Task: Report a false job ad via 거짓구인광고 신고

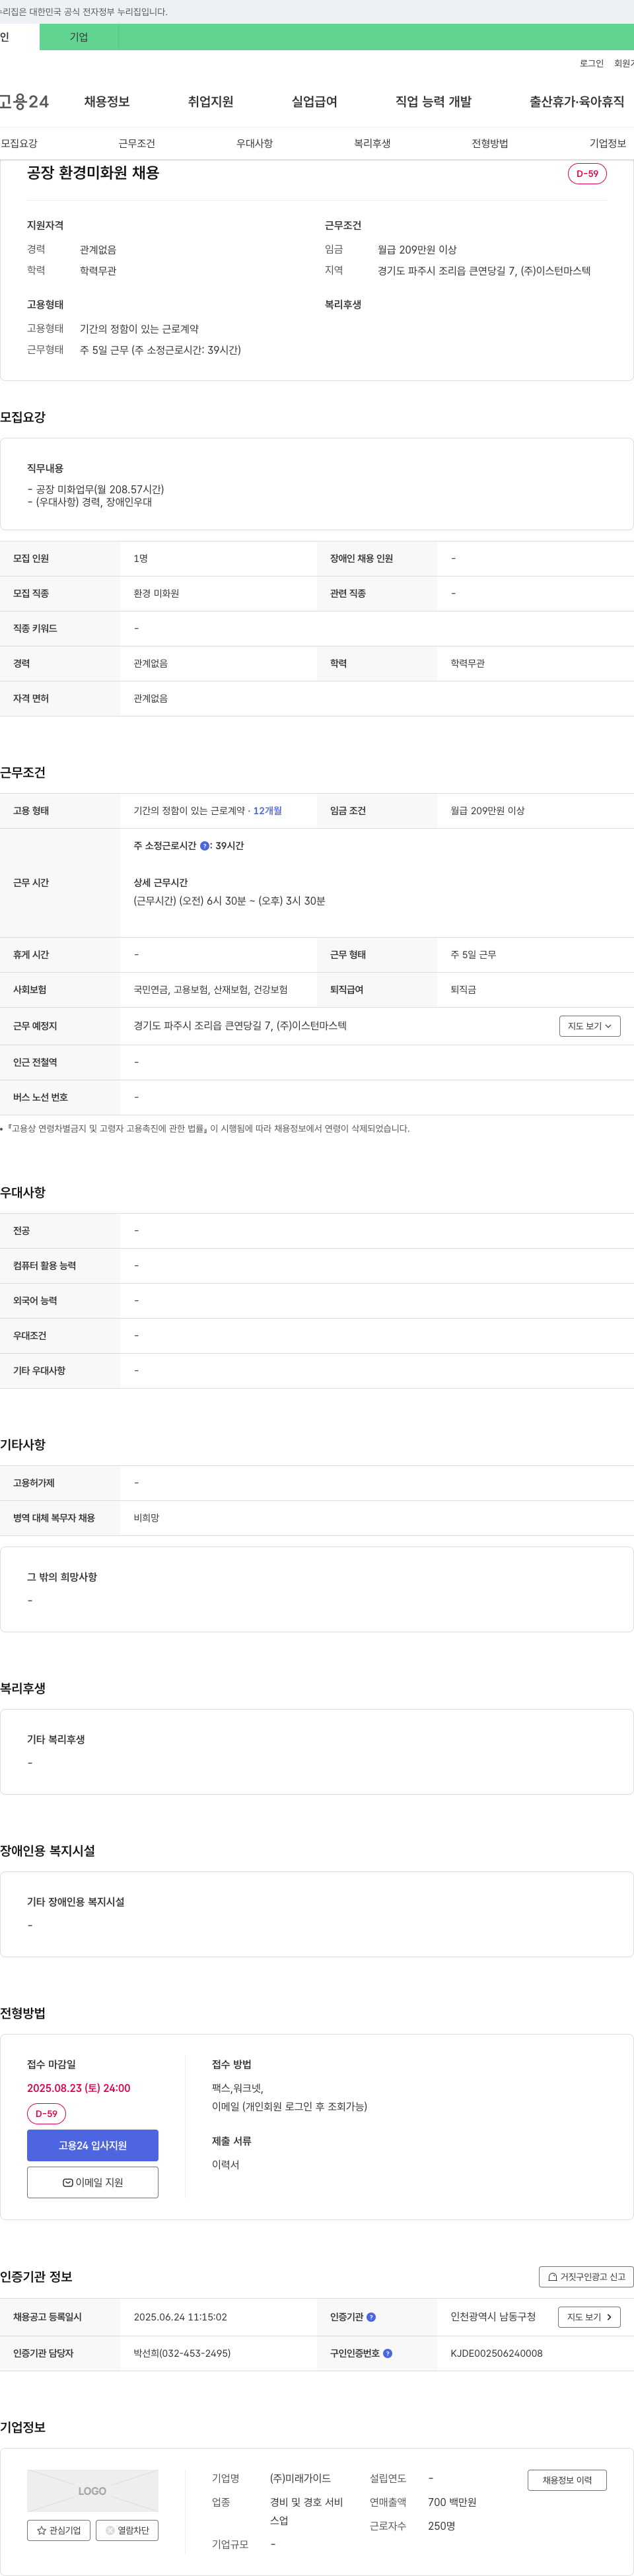Action: click(586, 2277)
